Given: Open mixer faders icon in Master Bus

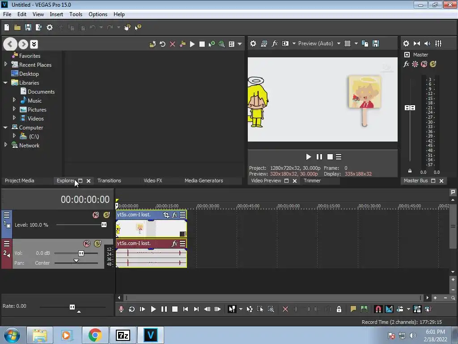Looking at the screenshot, I should coord(438,43).
